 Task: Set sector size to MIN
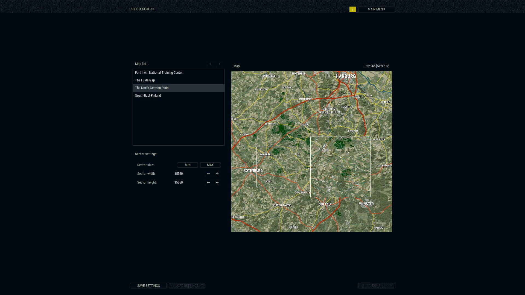point(188,165)
